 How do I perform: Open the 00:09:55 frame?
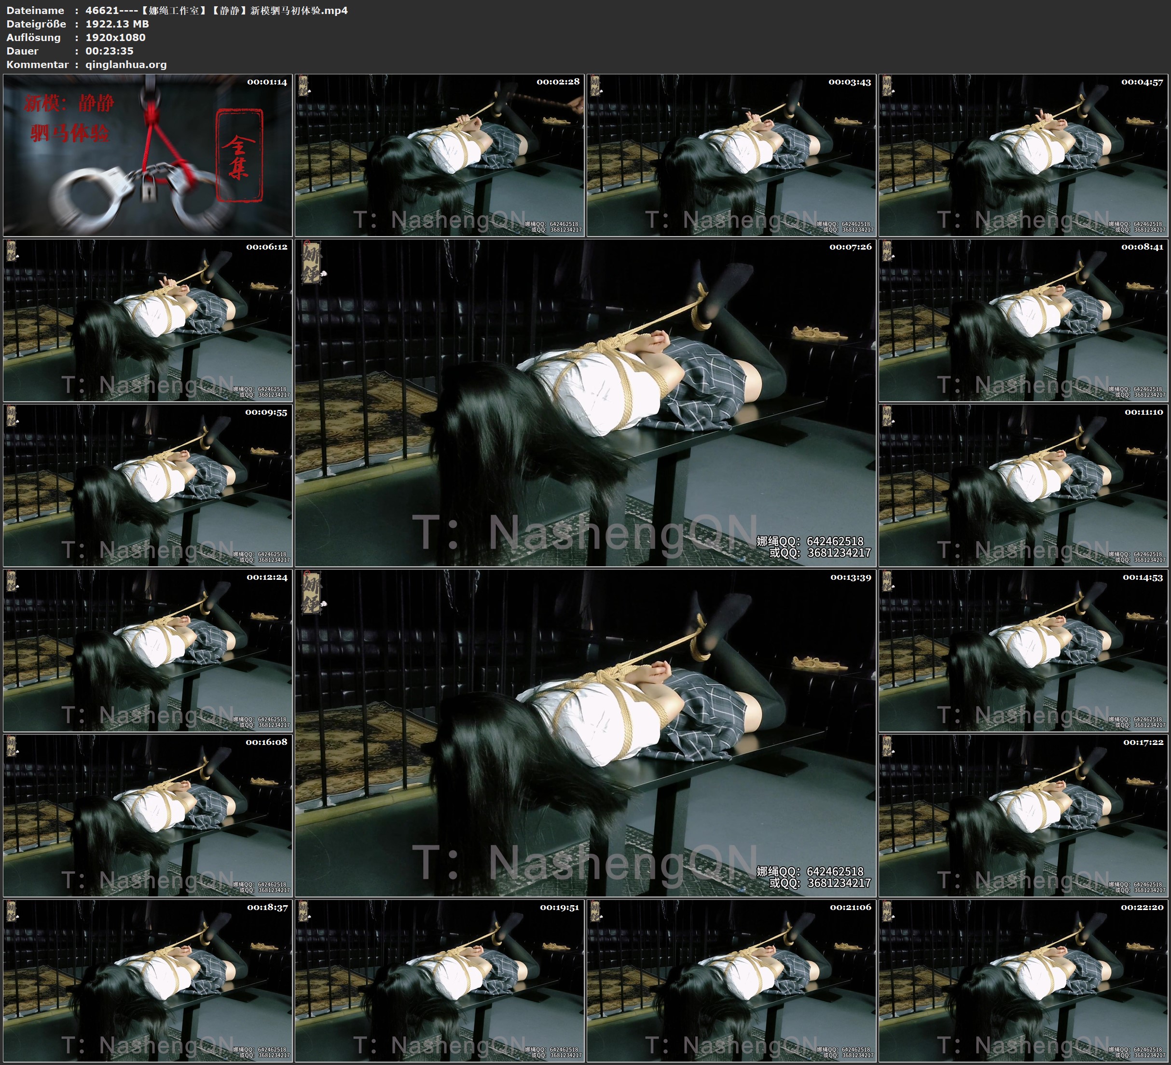pos(148,485)
